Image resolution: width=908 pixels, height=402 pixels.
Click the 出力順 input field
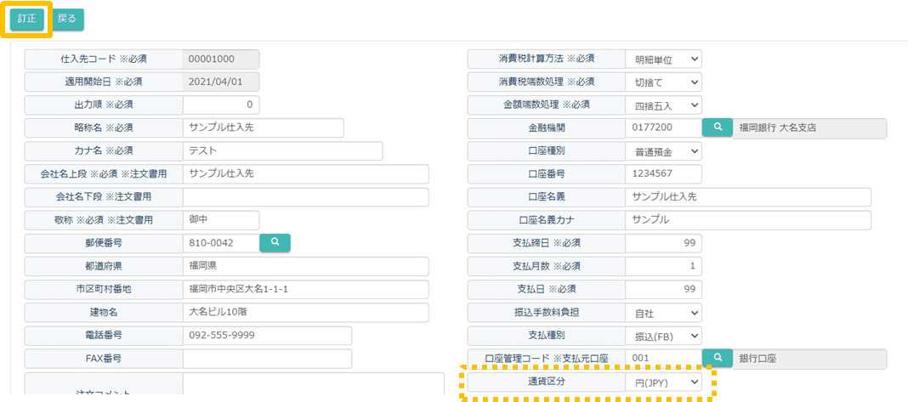(x=221, y=105)
